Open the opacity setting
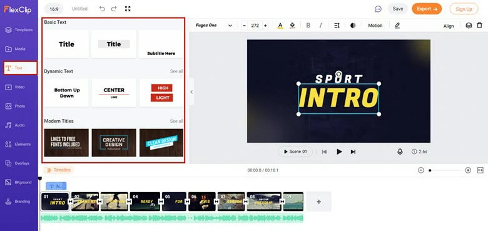 [353, 26]
